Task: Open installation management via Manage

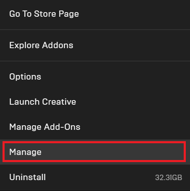Action: (95, 152)
